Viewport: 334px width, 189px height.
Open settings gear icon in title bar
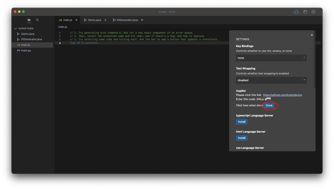pos(313,12)
